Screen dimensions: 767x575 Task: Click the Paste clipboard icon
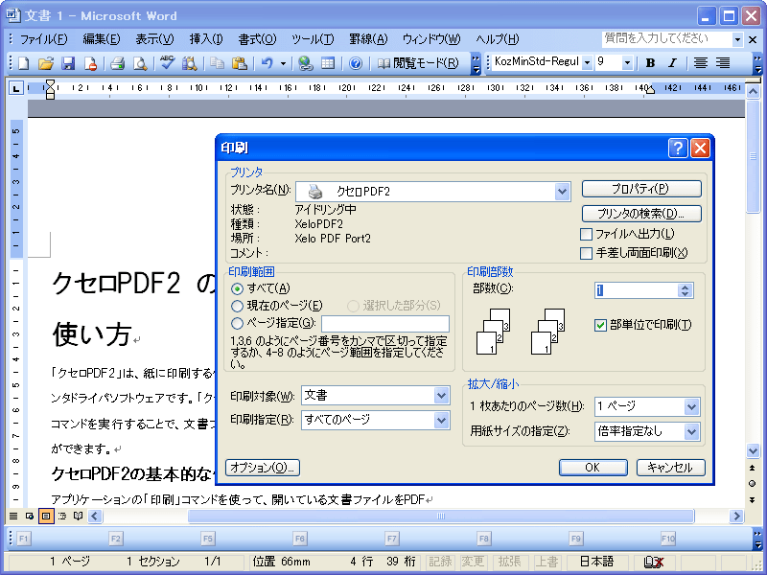[239, 63]
